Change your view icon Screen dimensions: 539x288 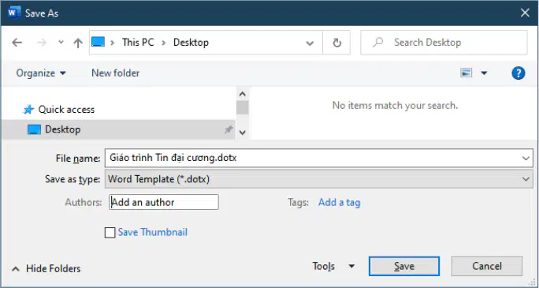(467, 73)
